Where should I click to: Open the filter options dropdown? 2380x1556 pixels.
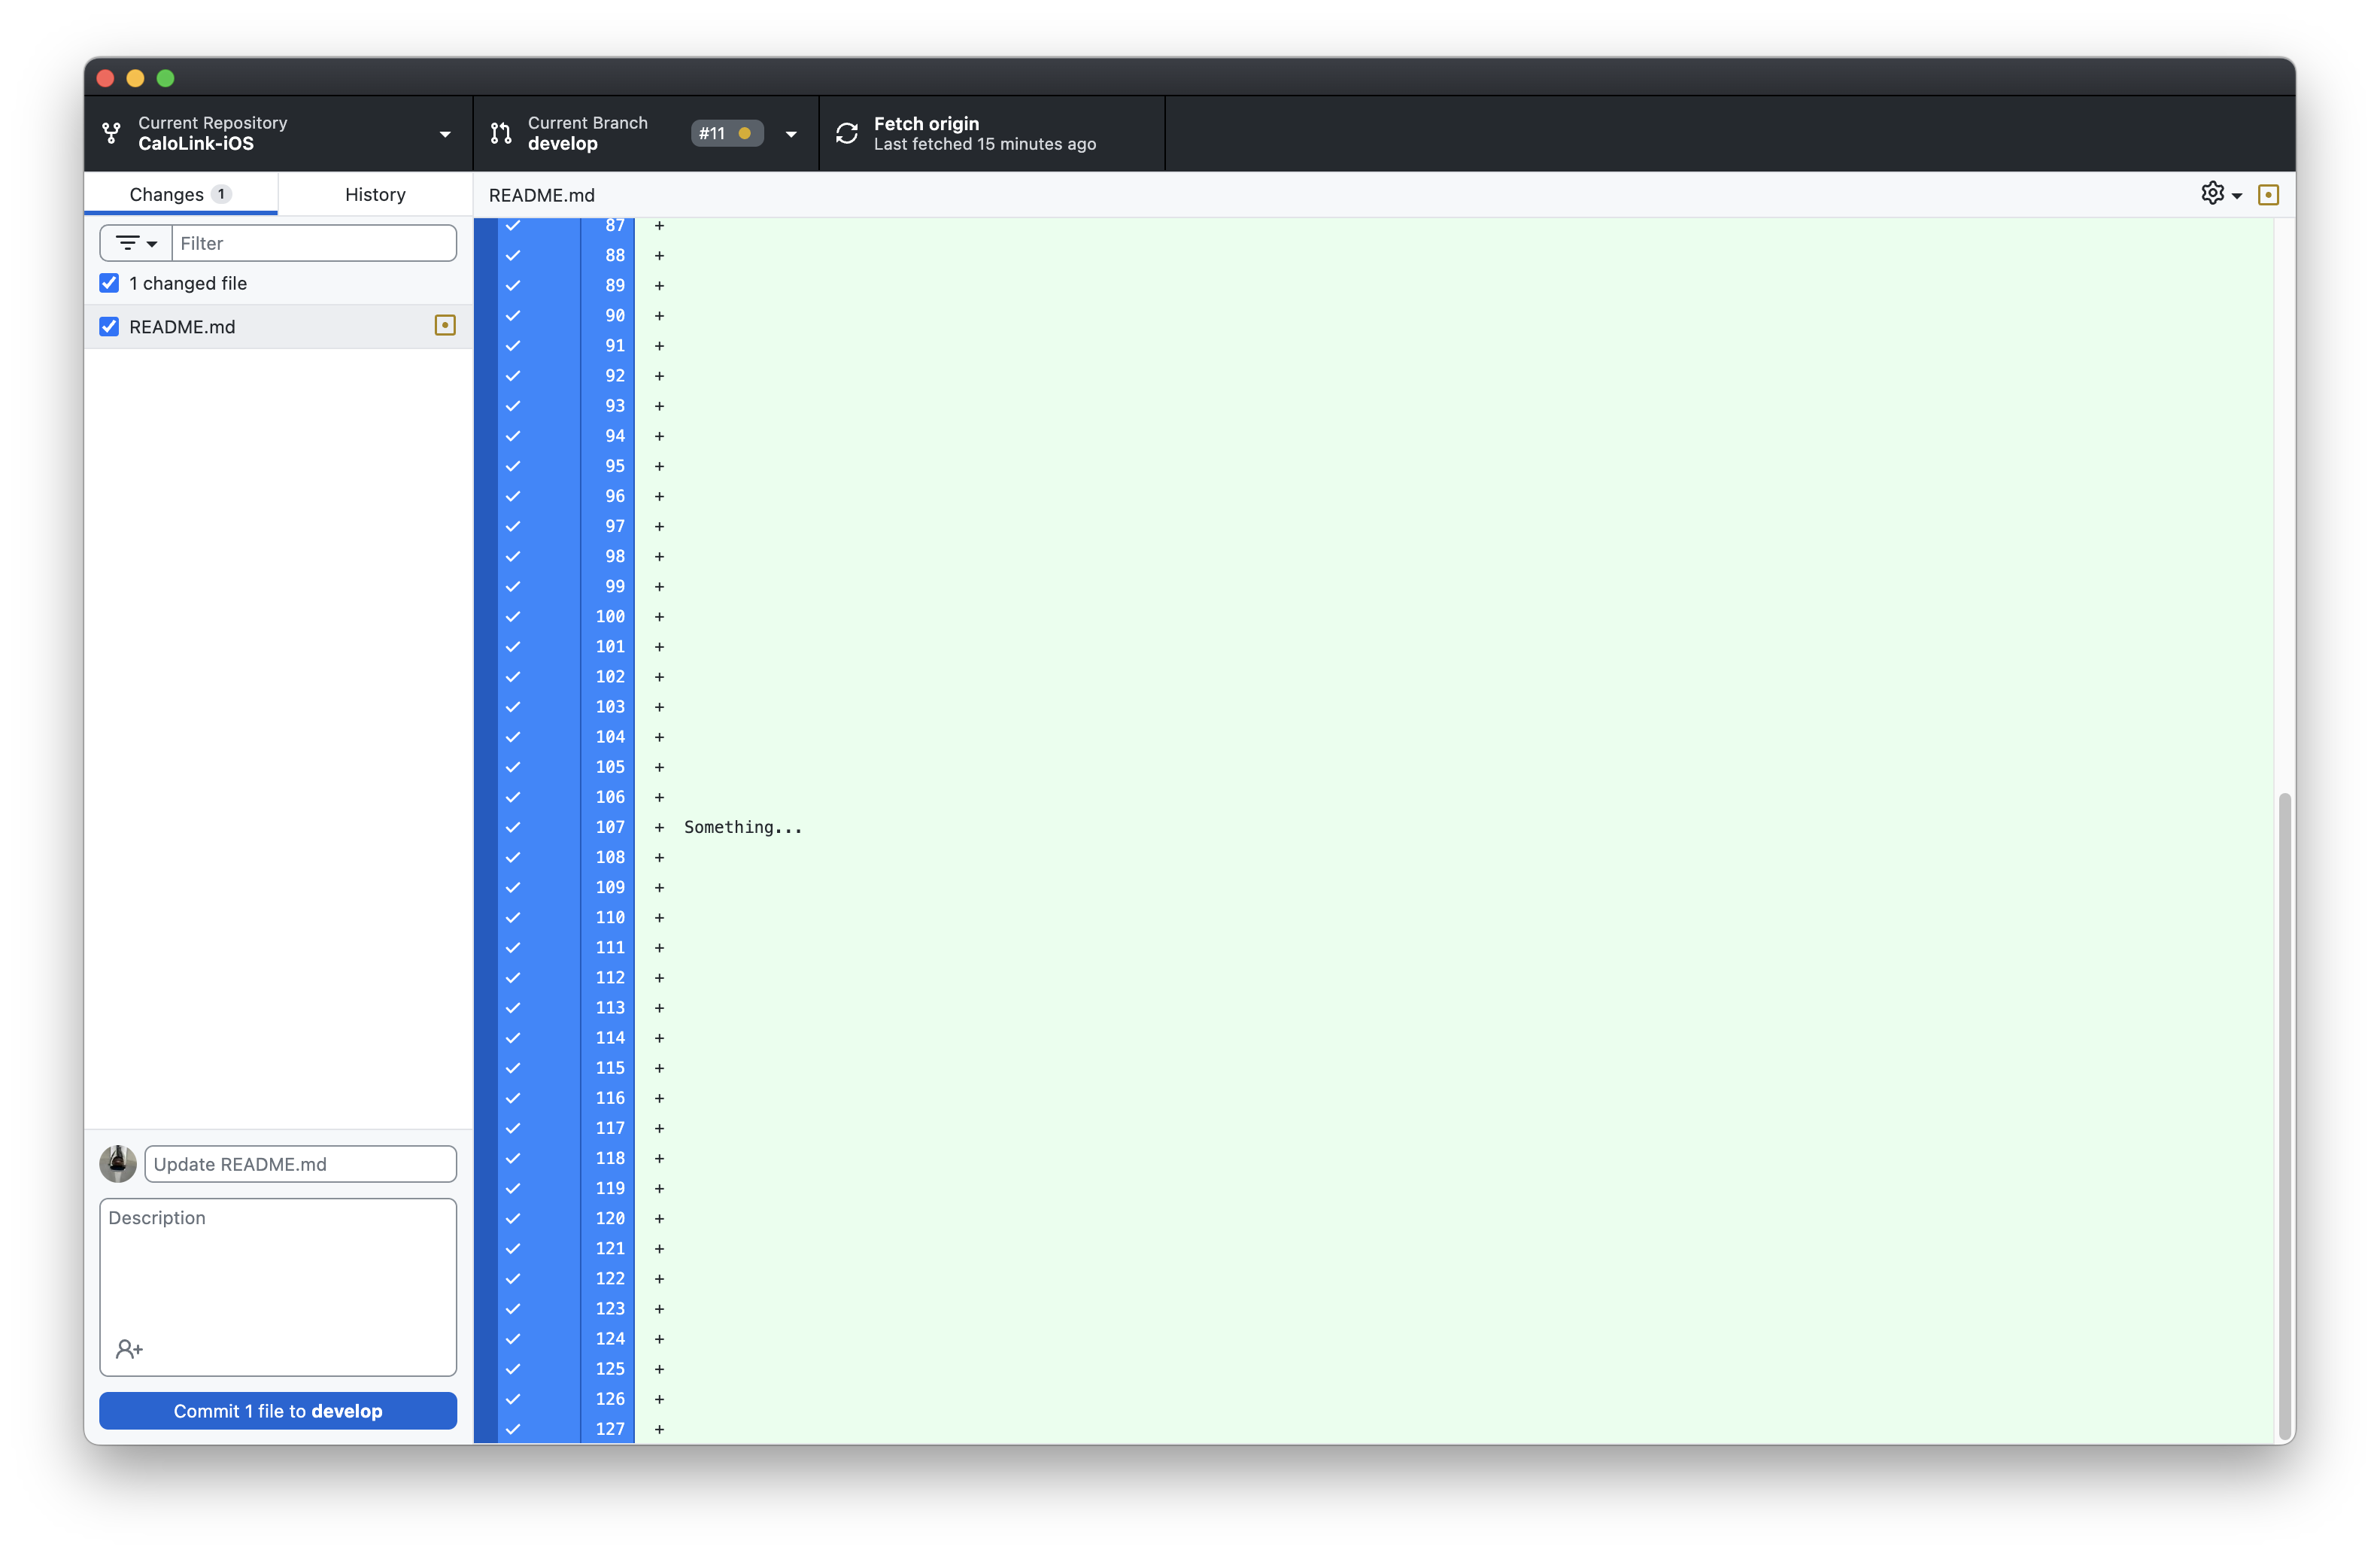(136, 243)
